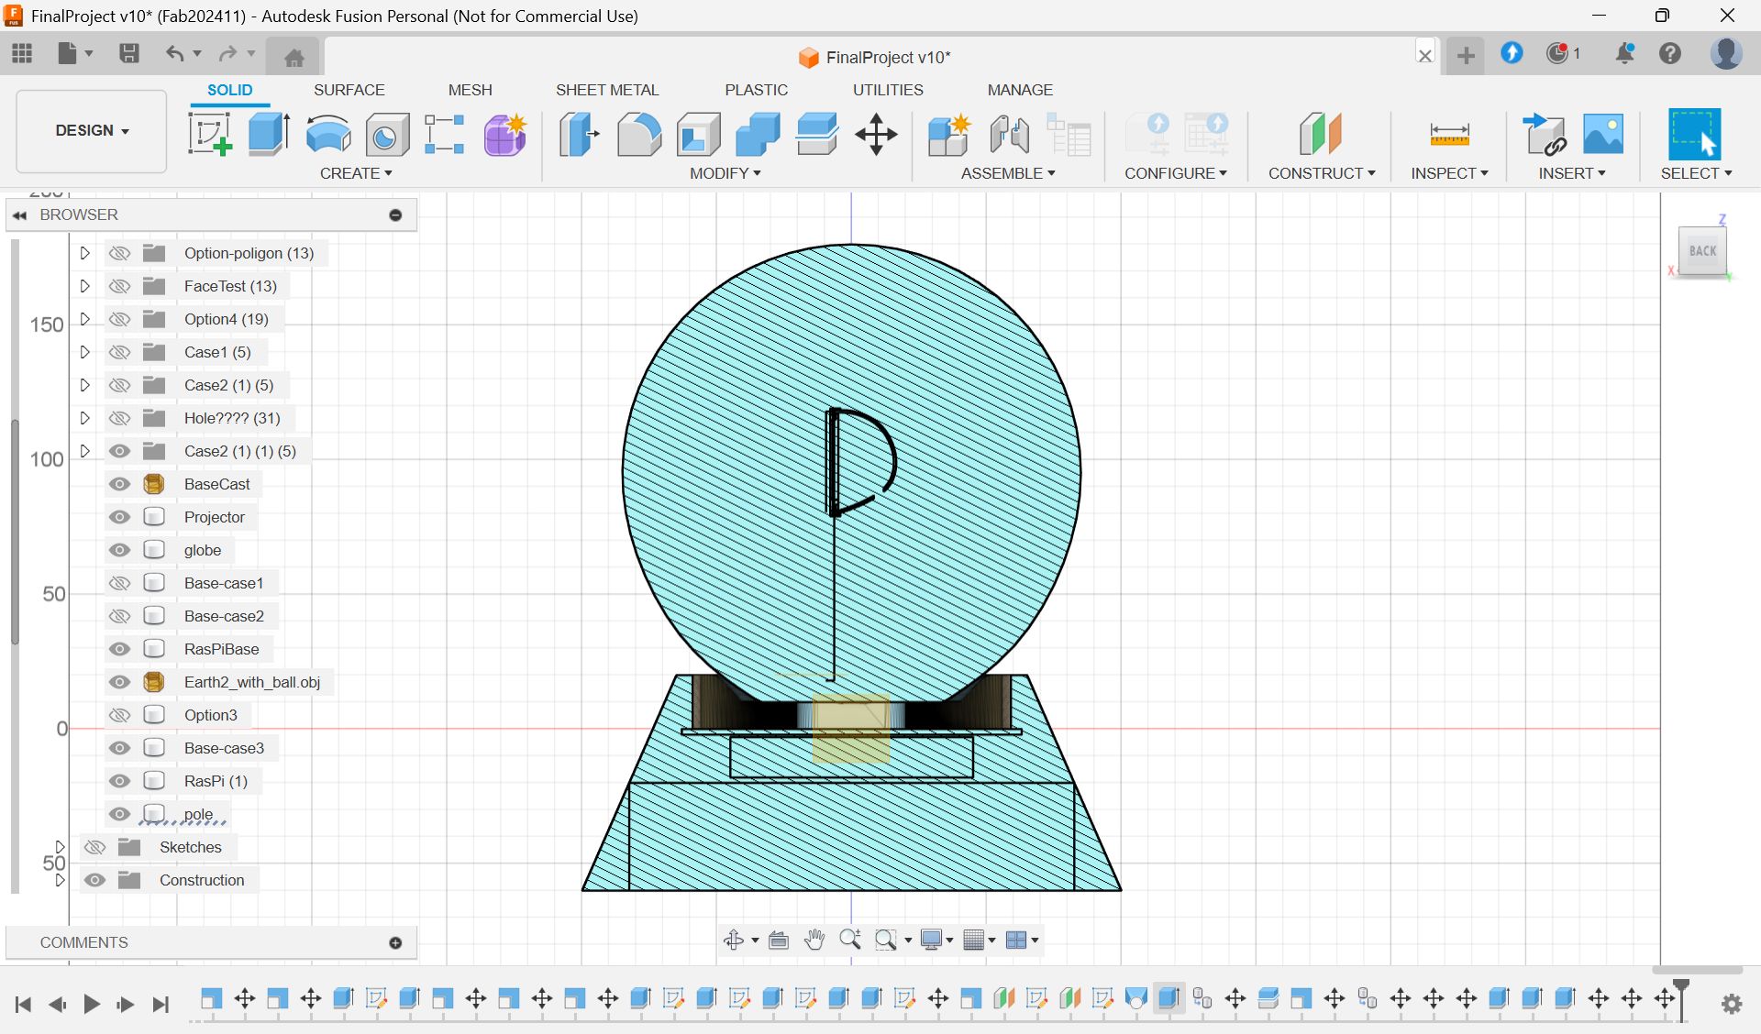The width and height of the screenshot is (1761, 1034).
Task: Expand the COMMENTS panel
Action: pos(395,942)
